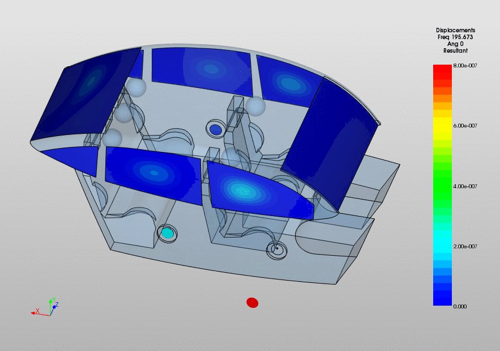Screen dimensions: 500x351
Task: Click the 8.00e-007 legend maximum label
Action: pos(465,66)
